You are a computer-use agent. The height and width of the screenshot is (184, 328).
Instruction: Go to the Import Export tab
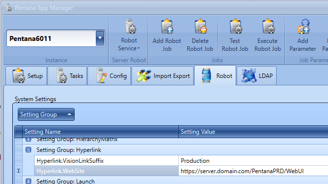(163, 76)
